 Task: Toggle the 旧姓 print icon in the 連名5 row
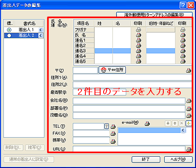pyautogui.click(x=183, y=61)
